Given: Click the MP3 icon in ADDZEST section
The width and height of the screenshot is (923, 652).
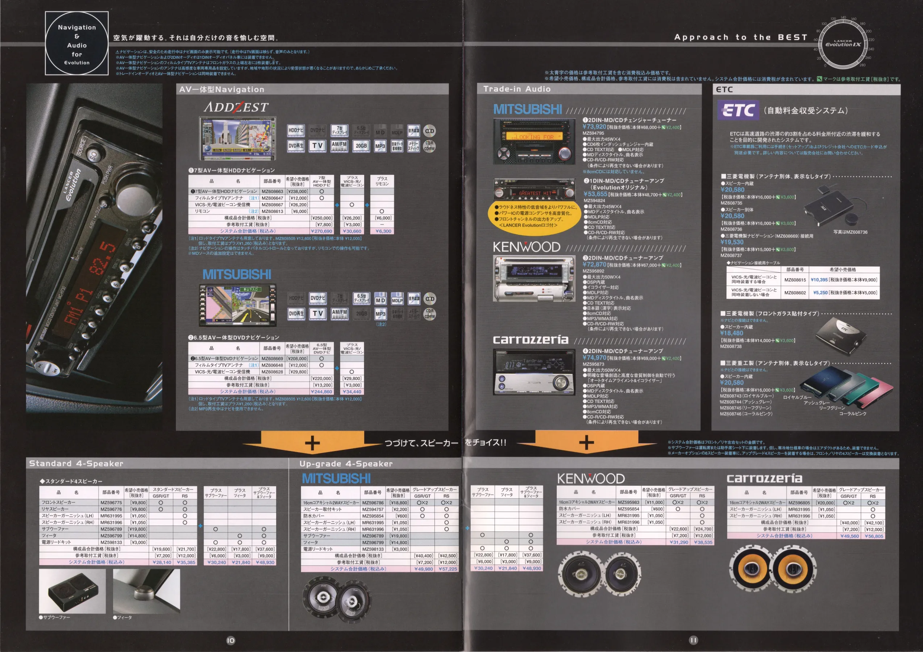Looking at the screenshot, I should 380,146.
